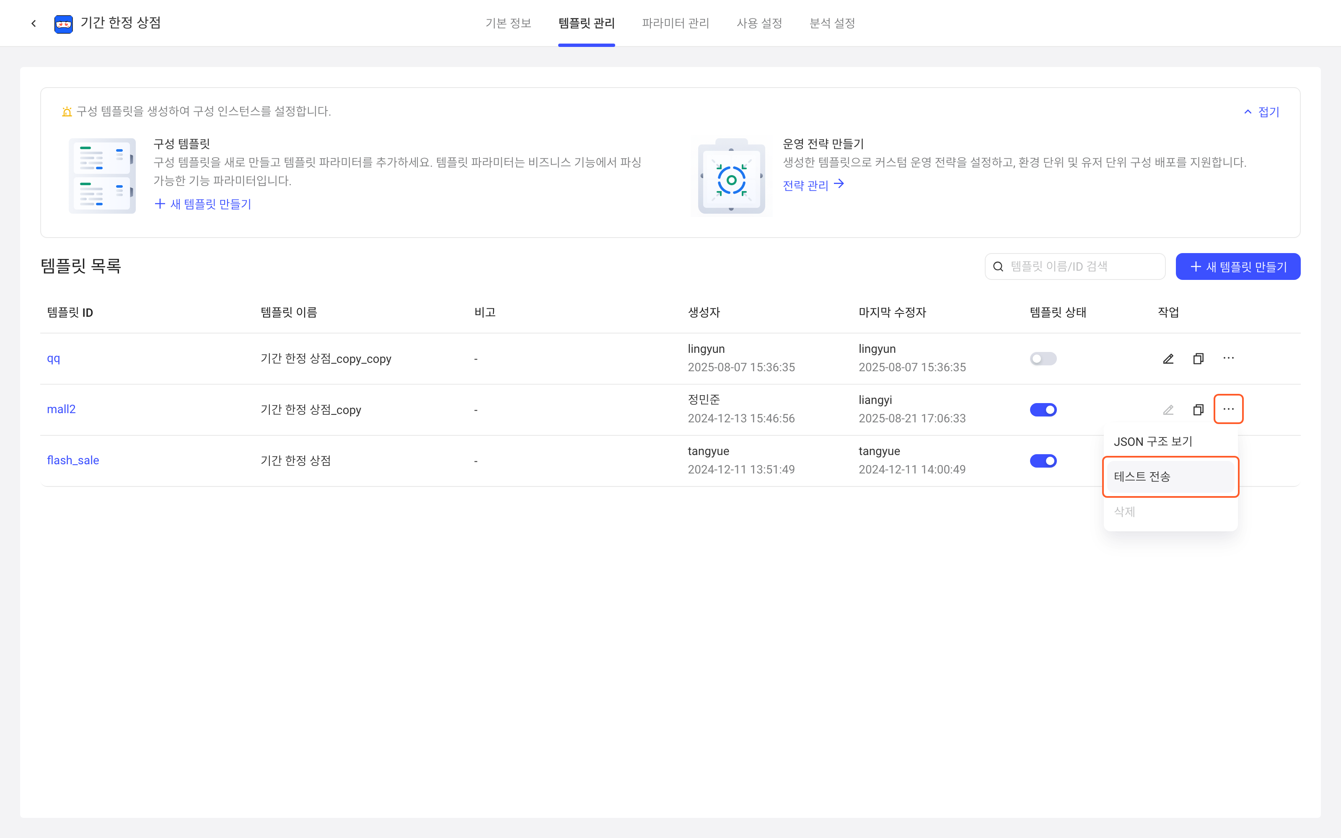Click the 마지막 수정자 column header
Viewport: 1341px width, 838px height.
tap(892, 313)
